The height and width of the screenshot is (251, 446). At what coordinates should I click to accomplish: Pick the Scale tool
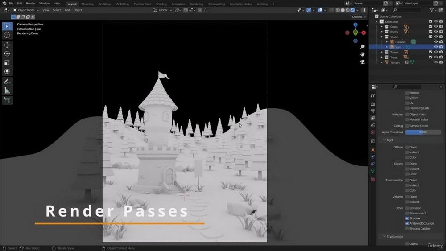point(7,62)
